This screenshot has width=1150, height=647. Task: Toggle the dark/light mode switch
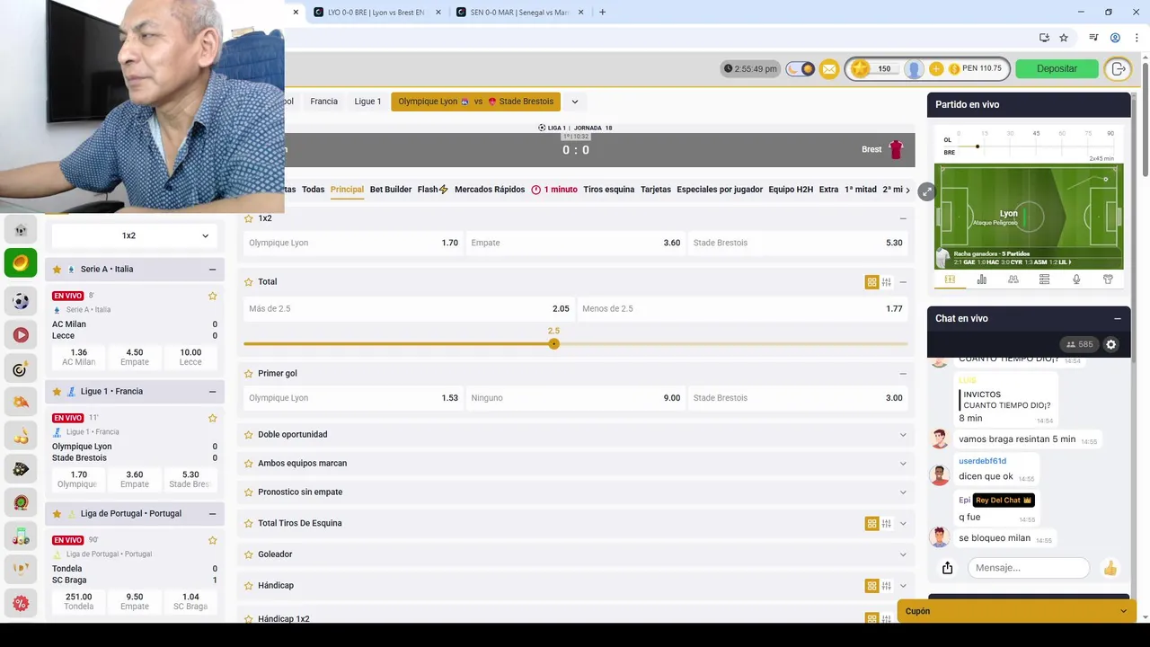(x=800, y=69)
